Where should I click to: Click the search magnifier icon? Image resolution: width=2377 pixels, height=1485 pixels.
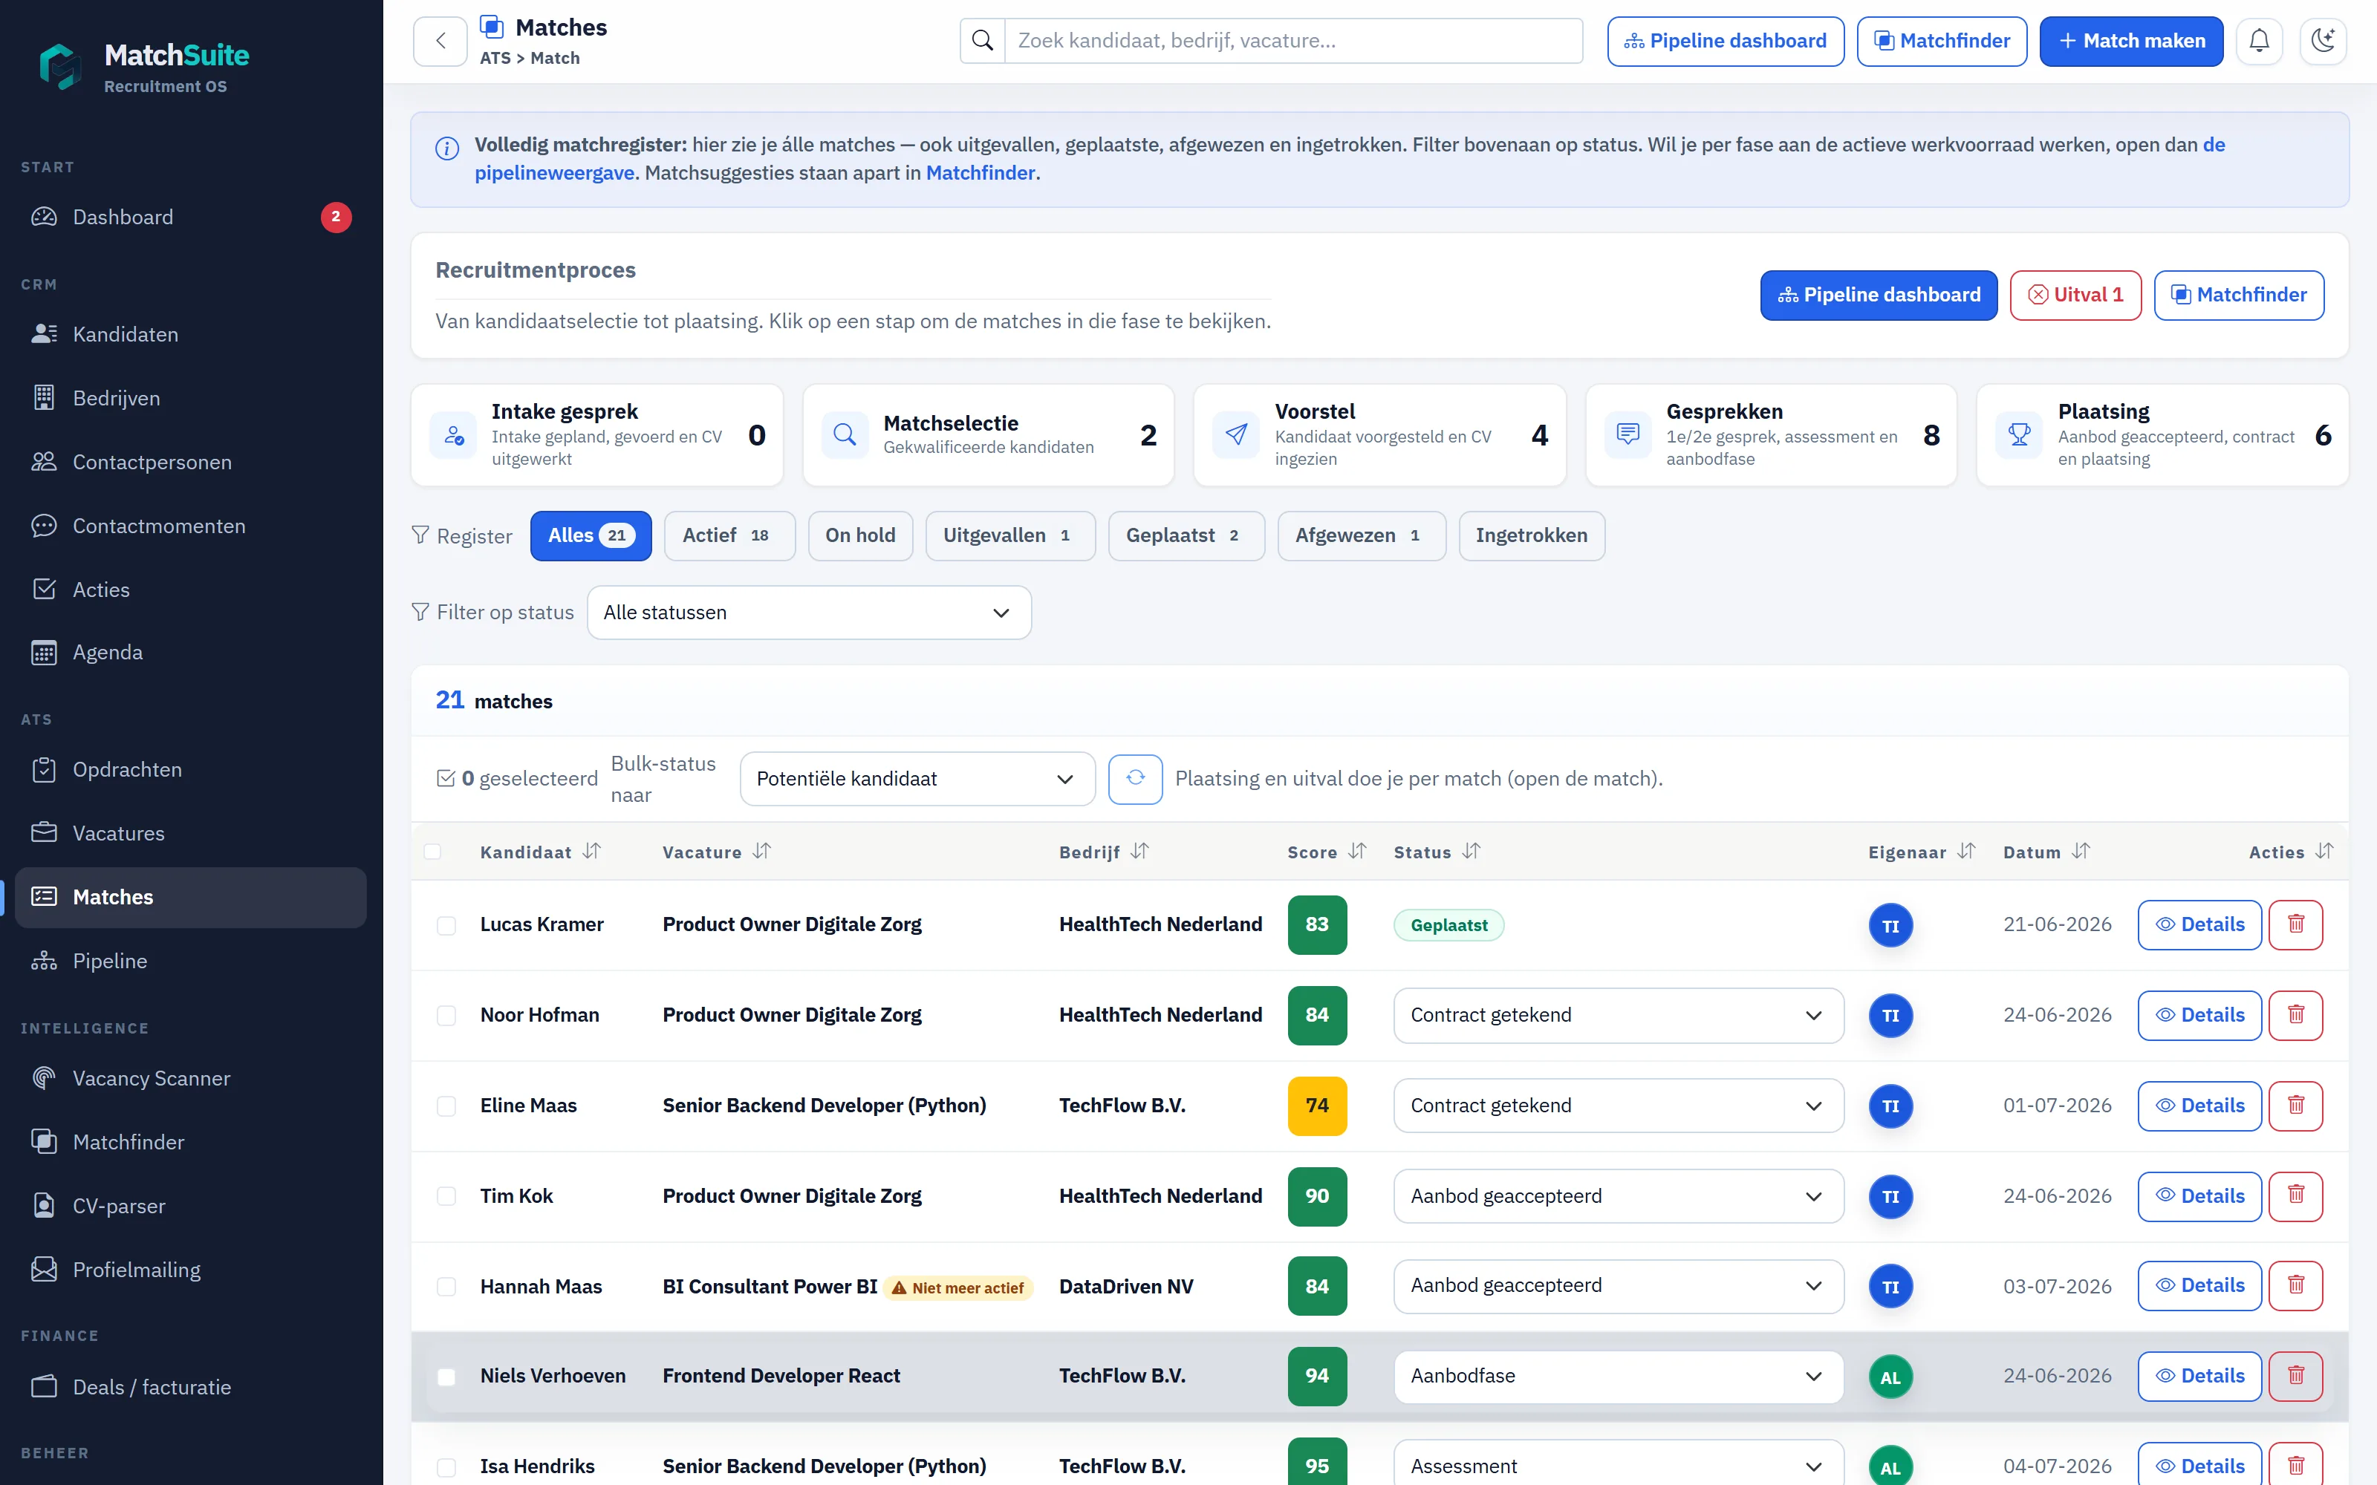[982, 42]
